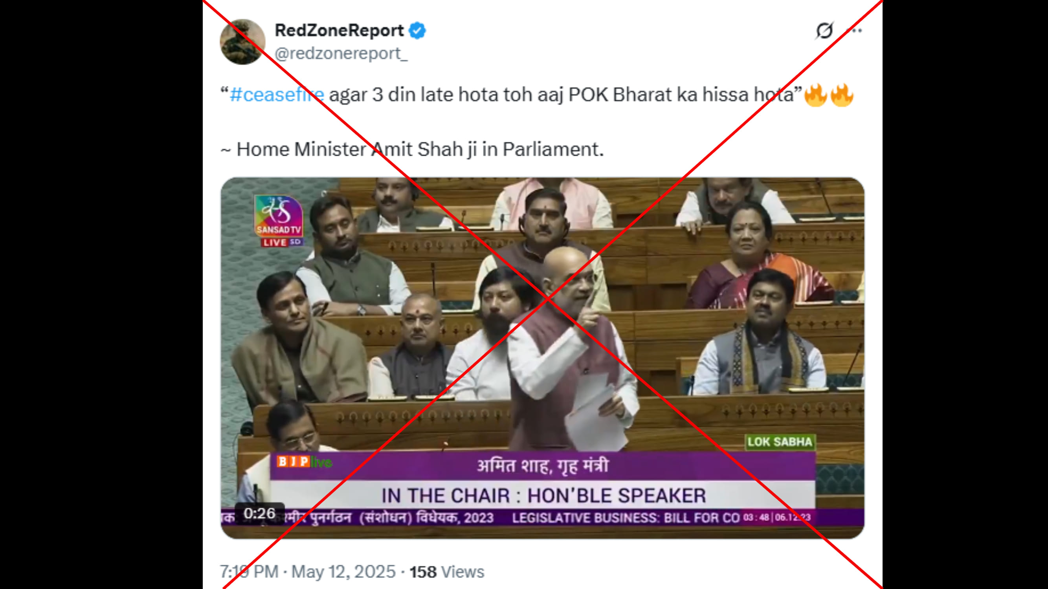Click the 03:48 broadcast clock in ticker
Image resolution: width=1048 pixels, height=589 pixels.
pos(756,518)
